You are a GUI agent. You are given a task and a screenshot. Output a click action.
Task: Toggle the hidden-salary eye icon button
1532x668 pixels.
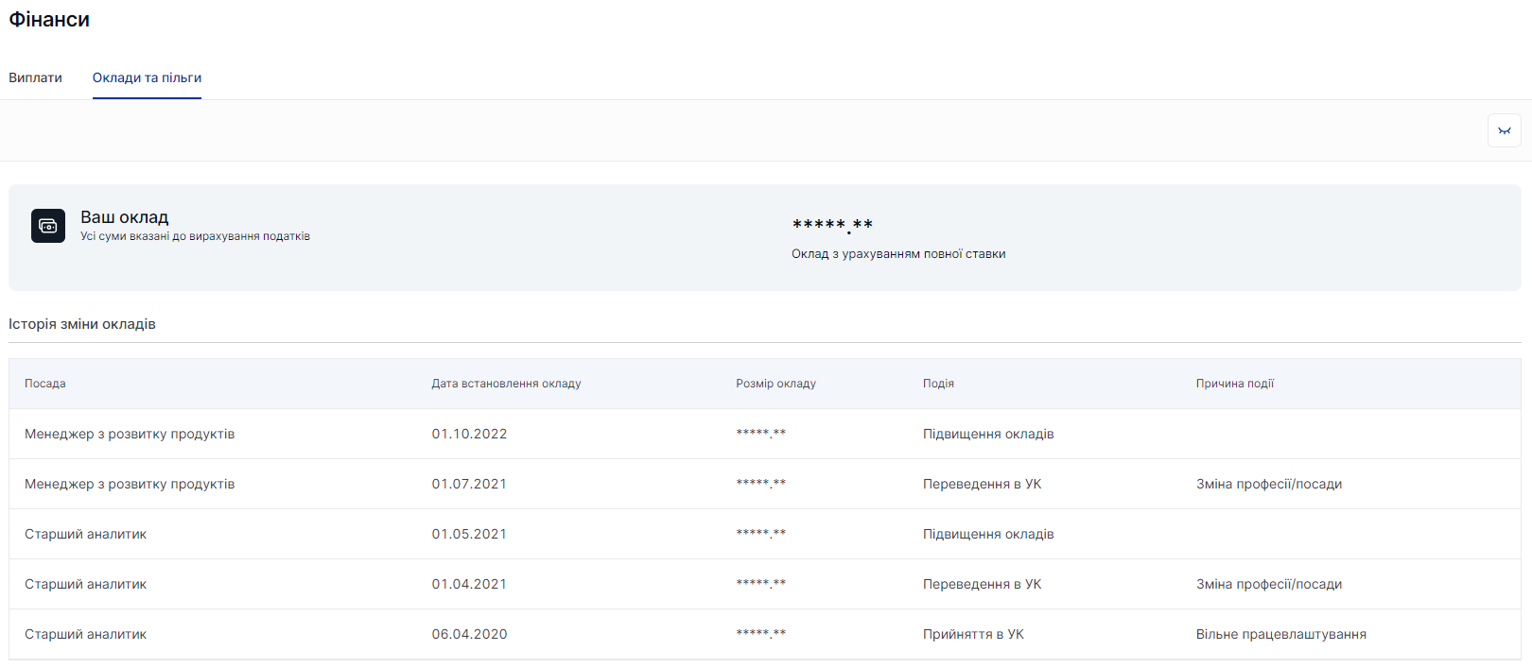point(1504,130)
